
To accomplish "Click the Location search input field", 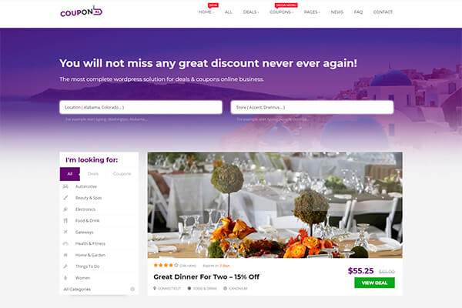I will pos(141,107).
